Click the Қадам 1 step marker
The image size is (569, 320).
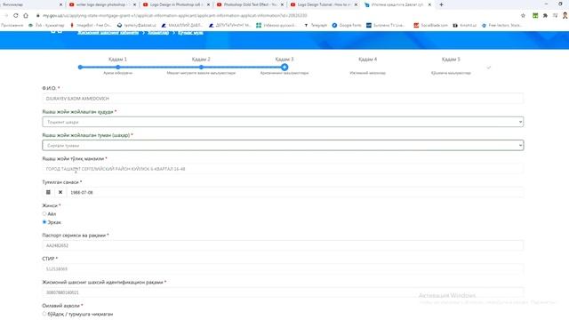[x=118, y=68]
